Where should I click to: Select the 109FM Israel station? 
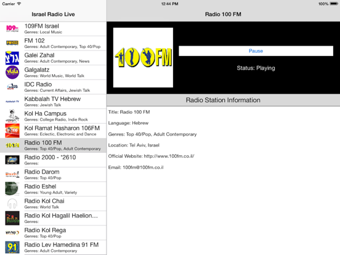(x=53, y=28)
